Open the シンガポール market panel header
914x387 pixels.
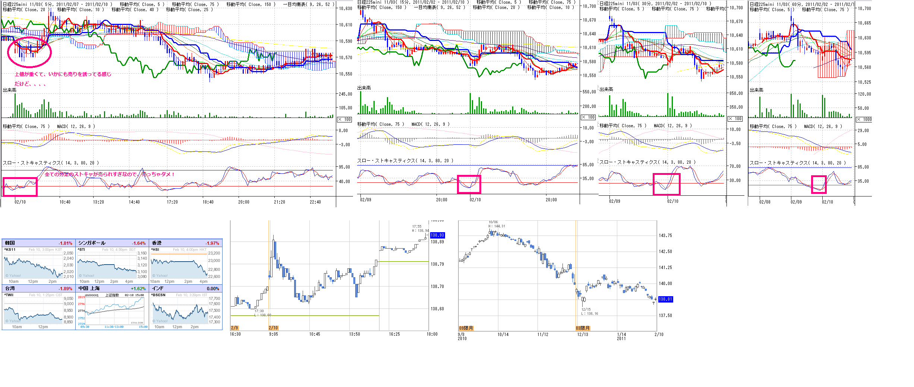(112, 243)
